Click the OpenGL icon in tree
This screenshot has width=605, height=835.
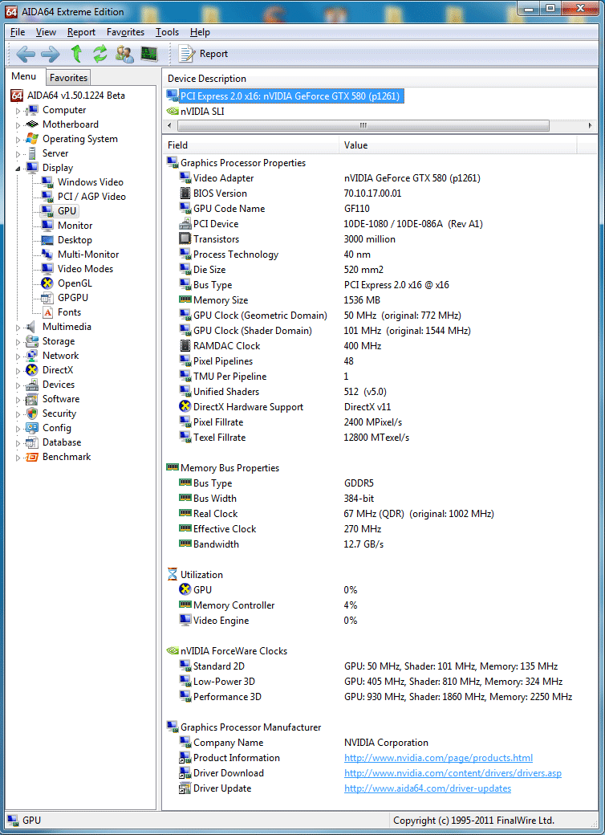point(47,283)
